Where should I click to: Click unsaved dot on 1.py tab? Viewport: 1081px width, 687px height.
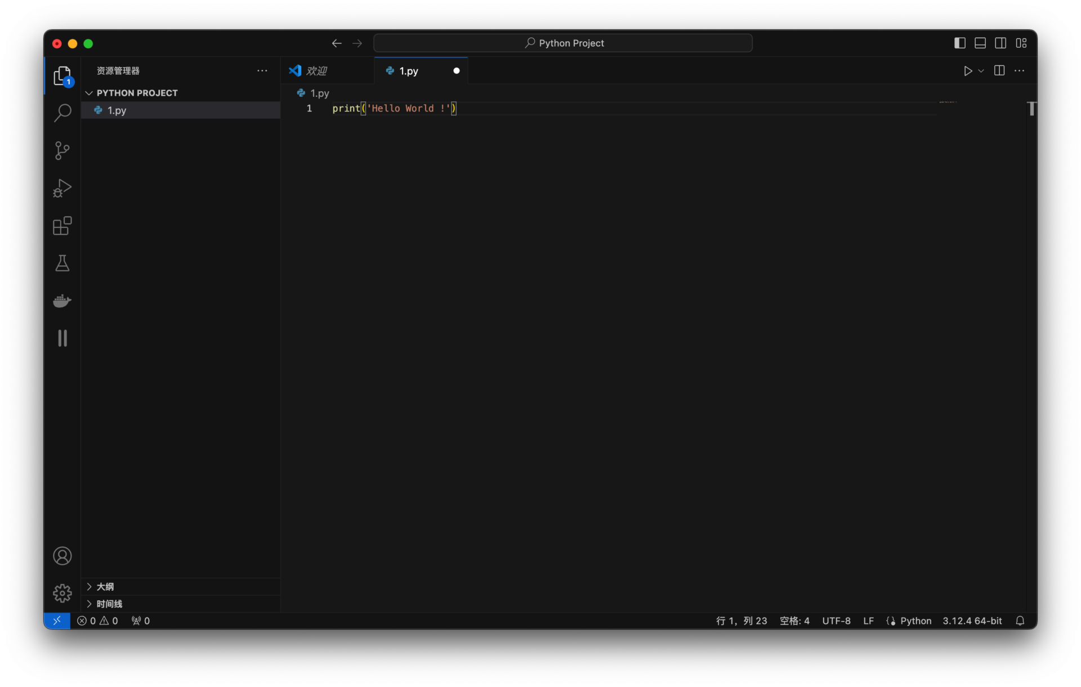[457, 71]
